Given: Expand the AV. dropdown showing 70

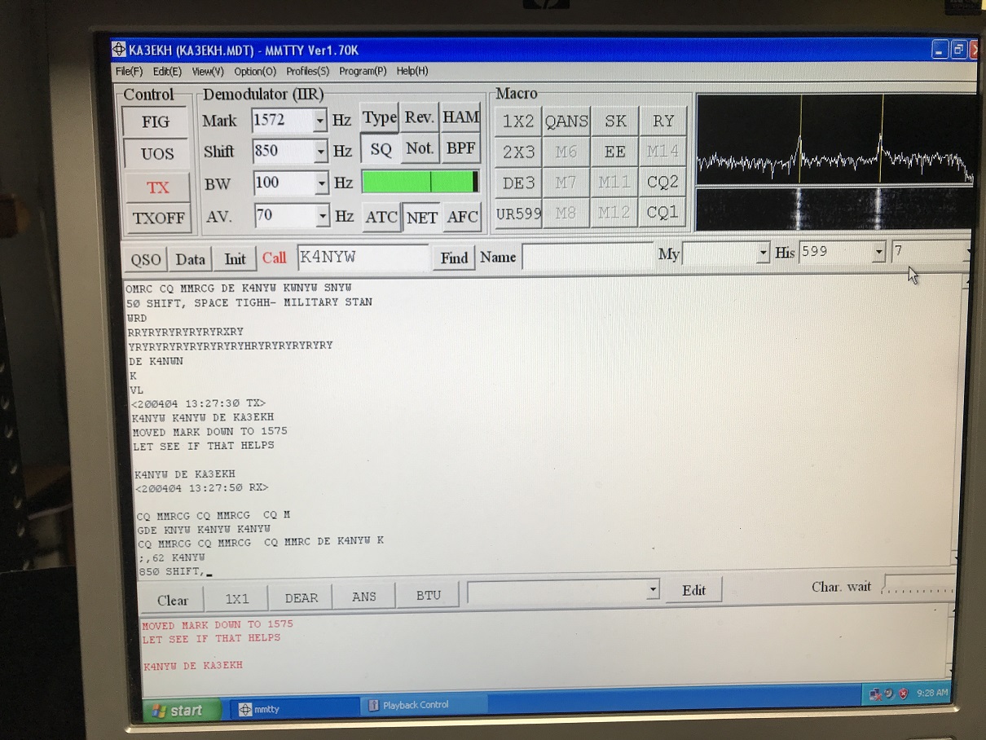Looking at the screenshot, I should 323,216.
